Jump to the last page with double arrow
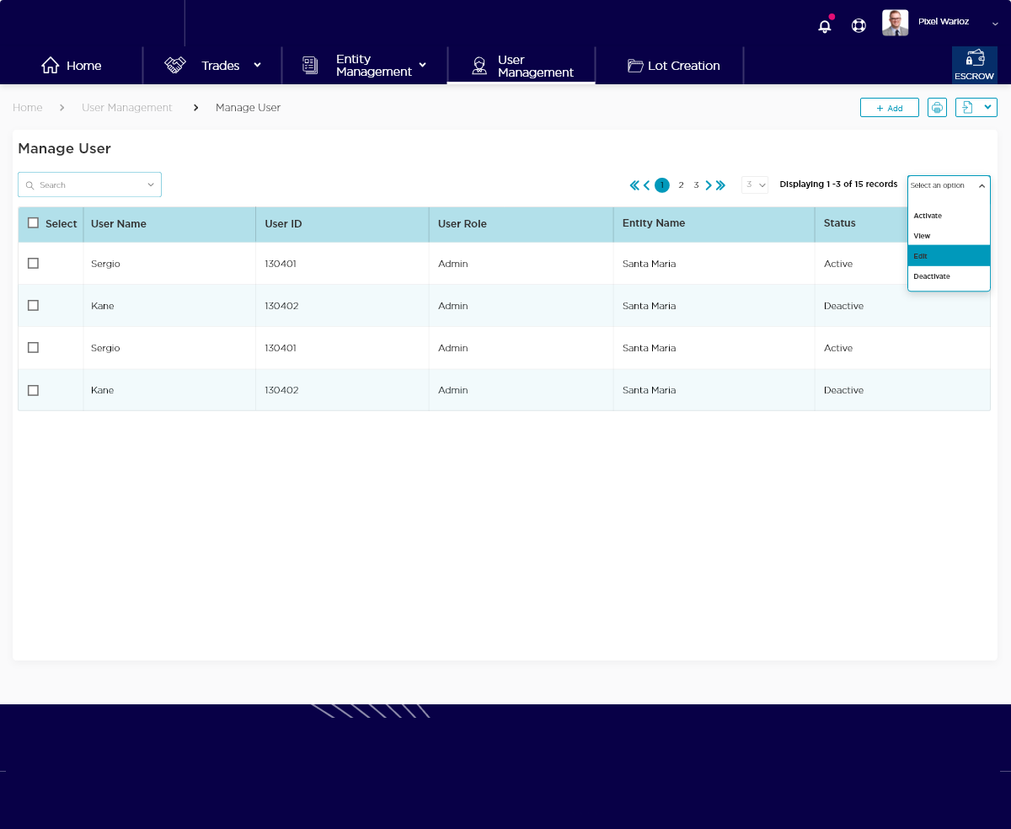 tap(720, 185)
